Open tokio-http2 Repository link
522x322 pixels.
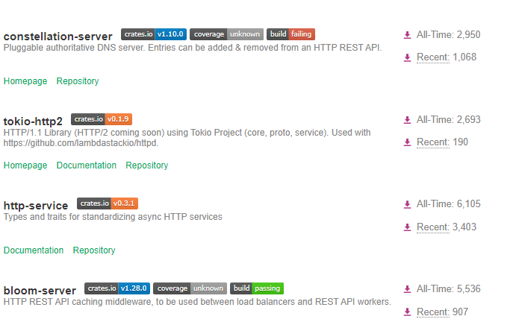point(147,165)
